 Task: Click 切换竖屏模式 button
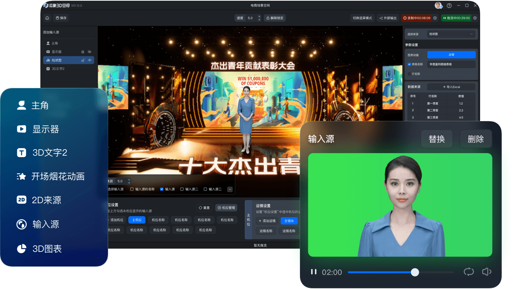pyautogui.click(x=362, y=18)
